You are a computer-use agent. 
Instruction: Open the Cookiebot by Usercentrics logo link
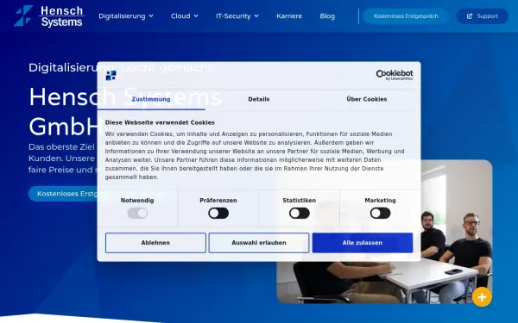395,75
